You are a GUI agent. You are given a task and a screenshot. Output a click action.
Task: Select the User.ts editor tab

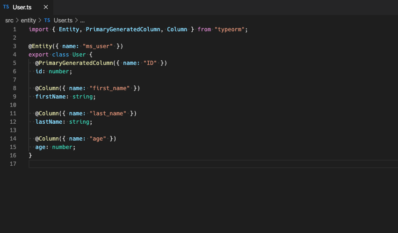26,7
